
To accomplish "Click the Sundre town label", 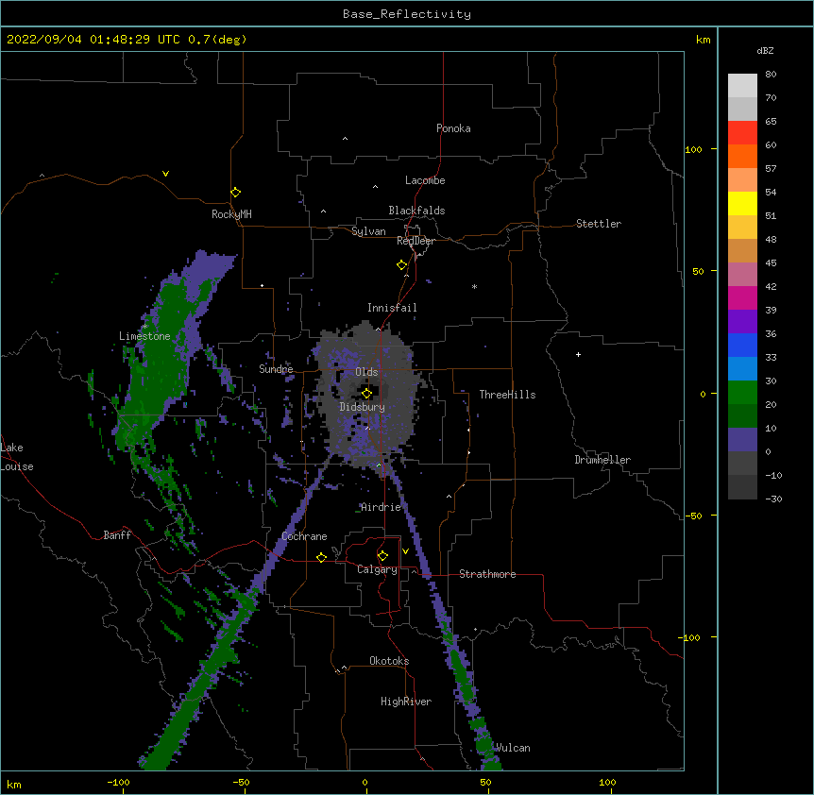I will pyautogui.click(x=276, y=369).
